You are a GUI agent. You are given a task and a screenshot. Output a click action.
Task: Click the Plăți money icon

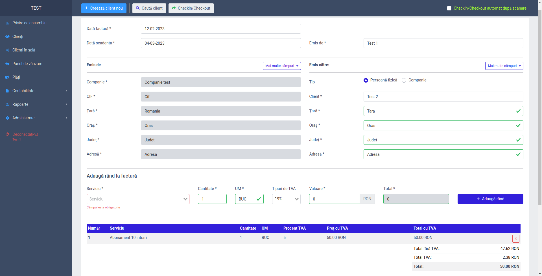point(7,77)
